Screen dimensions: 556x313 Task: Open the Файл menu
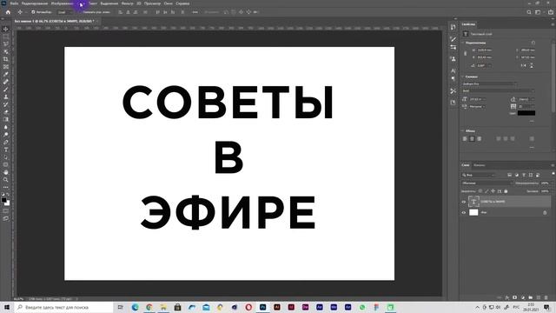coord(14,3)
